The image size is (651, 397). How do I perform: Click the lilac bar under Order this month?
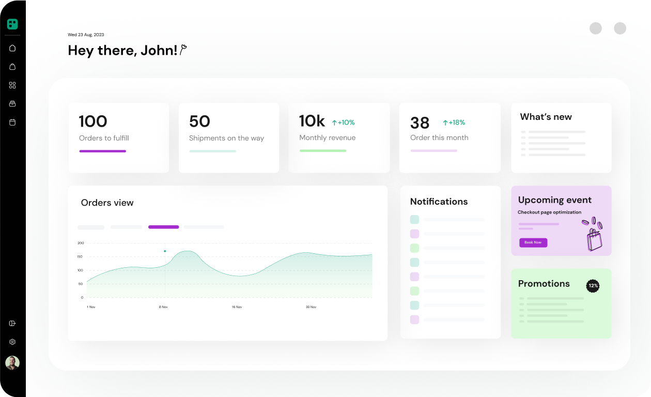click(x=433, y=150)
